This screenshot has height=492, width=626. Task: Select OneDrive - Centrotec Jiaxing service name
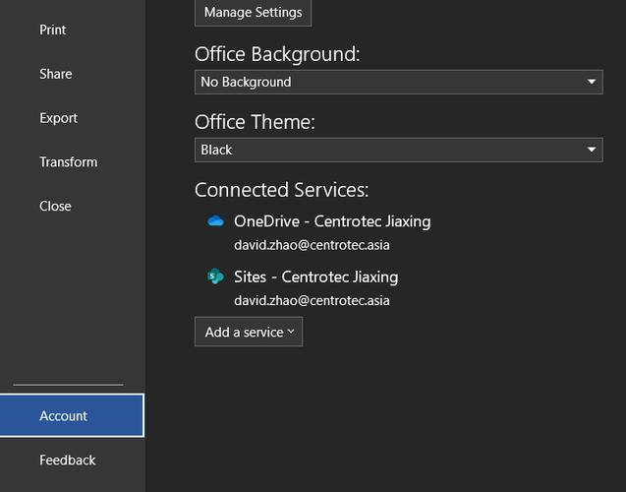pos(332,221)
